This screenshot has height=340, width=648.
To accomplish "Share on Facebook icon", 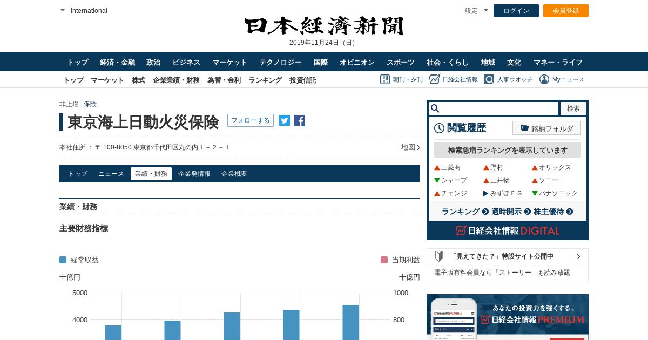I will (x=300, y=120).
